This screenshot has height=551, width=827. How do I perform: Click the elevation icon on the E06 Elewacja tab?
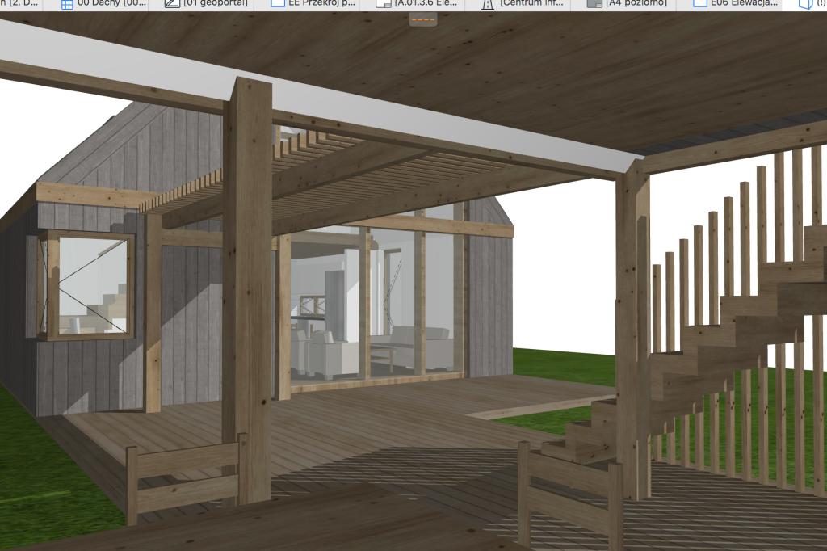tap(700, 4)
